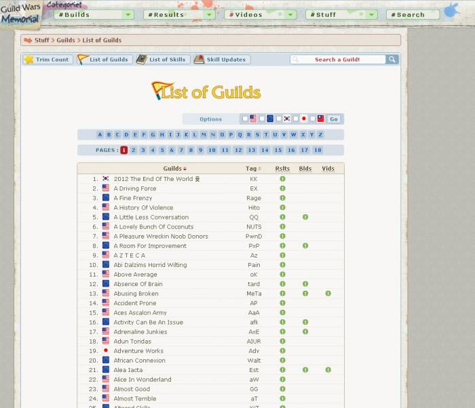Toggle the Korean flag filter checkbox
This screenshot has height=408, width=475.
pyautogui.click(x=279, y=119)
